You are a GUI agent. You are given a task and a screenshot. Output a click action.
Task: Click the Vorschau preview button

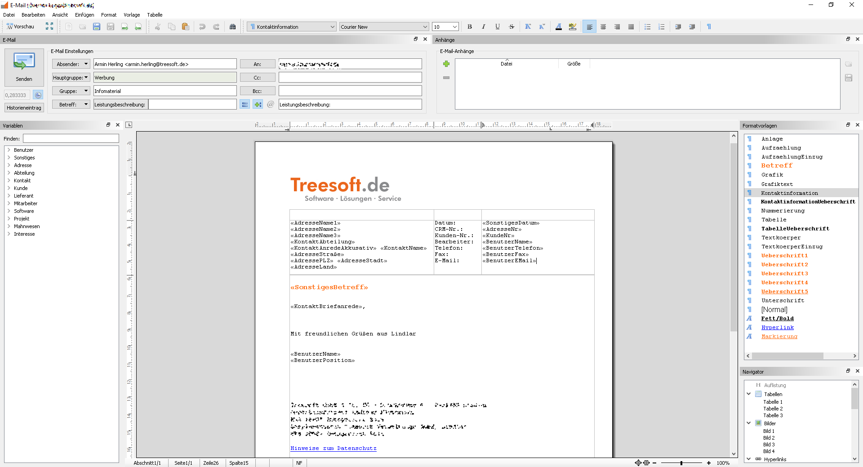(x=20, y=26)
